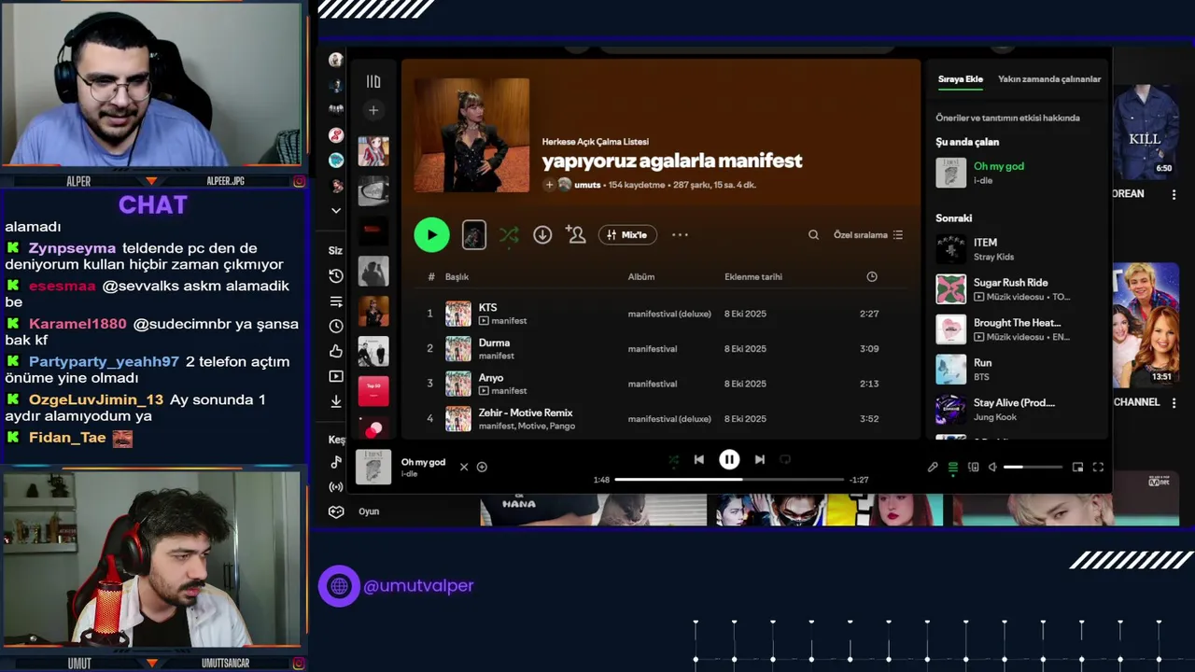Image resolution: width=1195 pixels, height=672 pixels.
Task: Adjust the volume slider
Action: [1033, 467]
